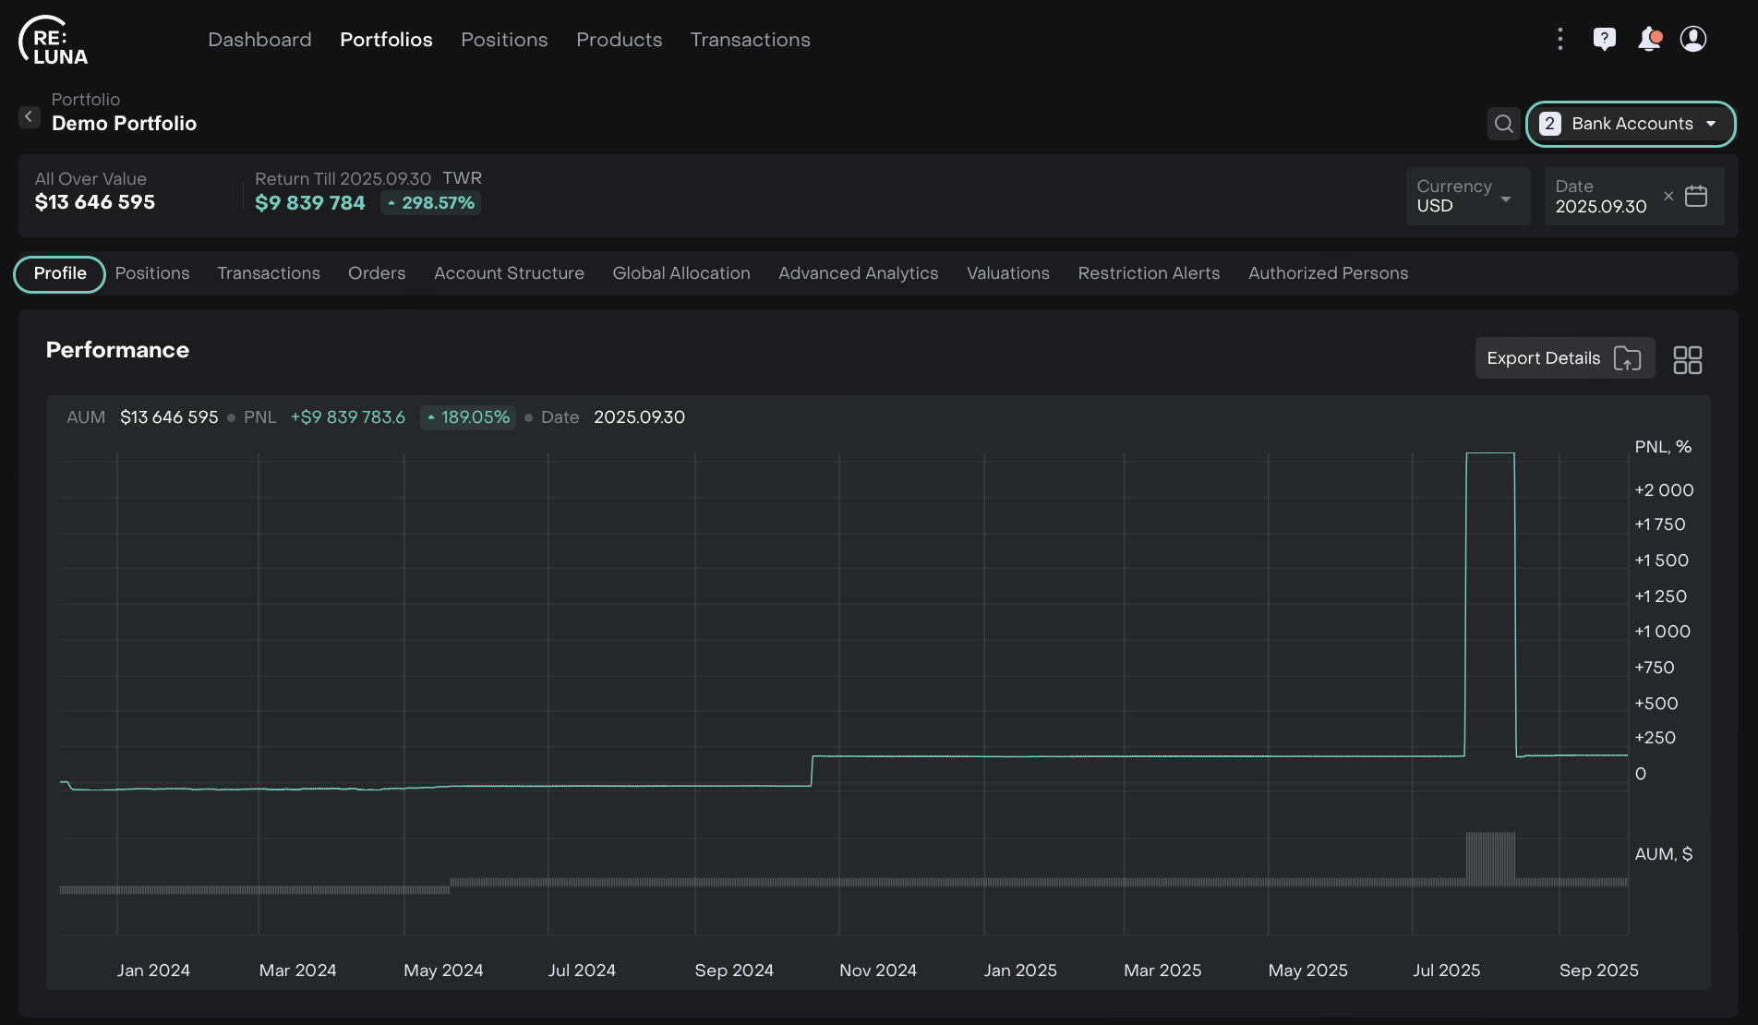The image size is (1758, 1025).
Task: Expand the Bank Accounts dropdown
Action: point(1631,124)
